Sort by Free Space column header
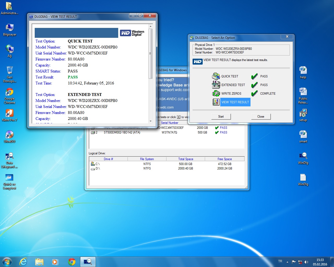The width and height of the screenshot is (334, 267). (x=224, y=159)
